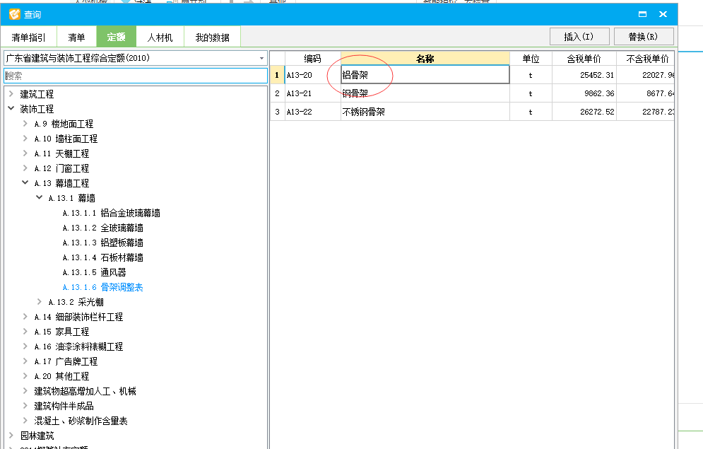This screenshot has height=449, width=703.
Task: Expand 建筑物超高增加人工、机械 node
Action: pos(25,391)
